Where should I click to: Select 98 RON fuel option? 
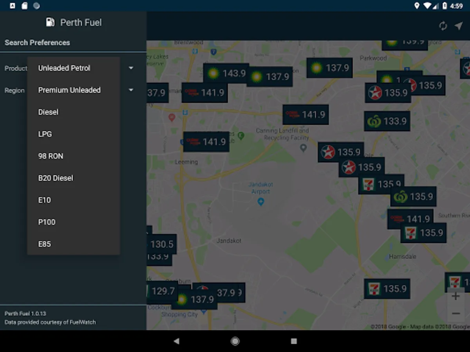[x=74, y=156]
